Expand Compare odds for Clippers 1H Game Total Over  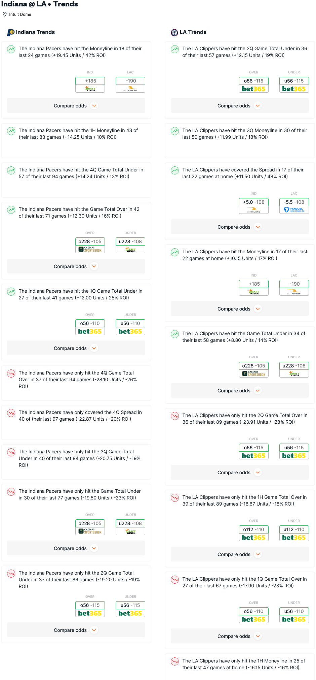(x=240, y=554)
